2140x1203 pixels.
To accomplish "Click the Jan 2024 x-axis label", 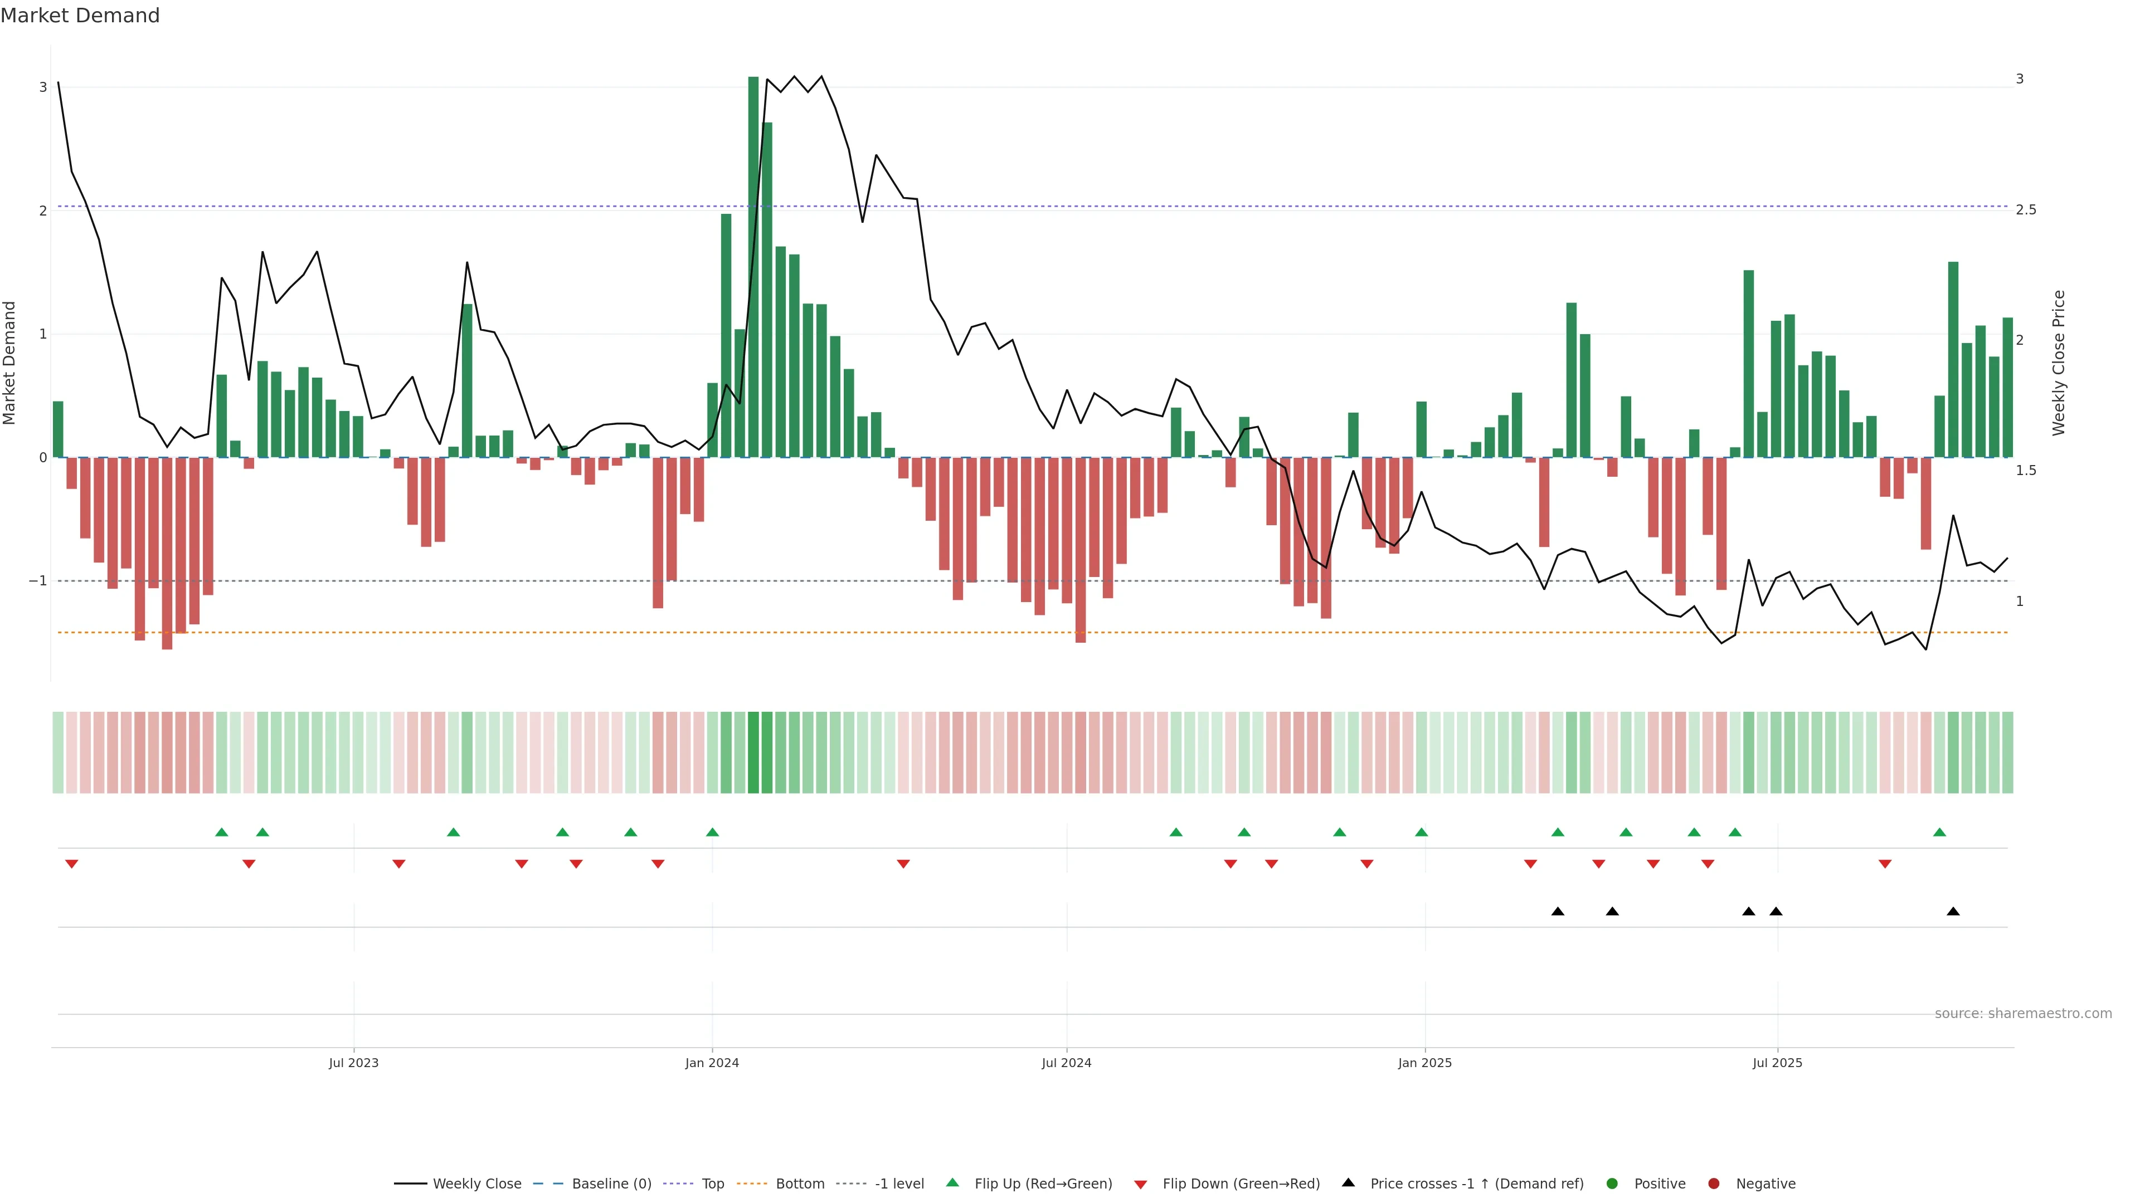I will (712, 1063).
